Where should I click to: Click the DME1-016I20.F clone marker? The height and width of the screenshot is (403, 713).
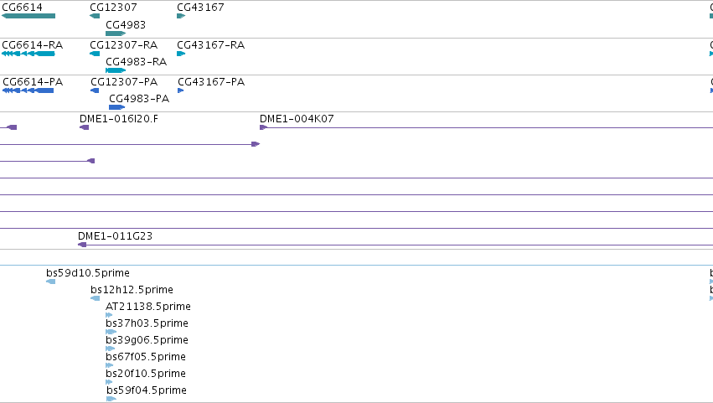pos(84,127)
